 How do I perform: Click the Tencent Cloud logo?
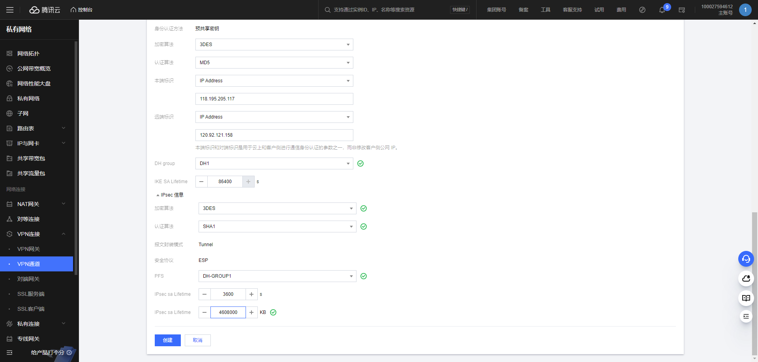click(x=45, y=10)
